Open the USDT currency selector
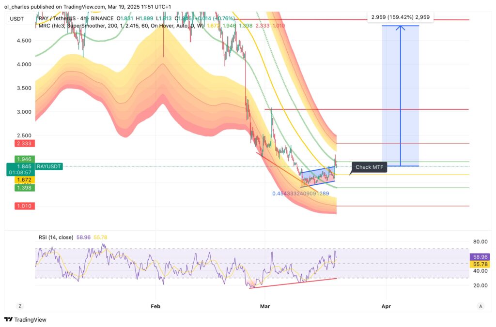 [x=17, y=19]
